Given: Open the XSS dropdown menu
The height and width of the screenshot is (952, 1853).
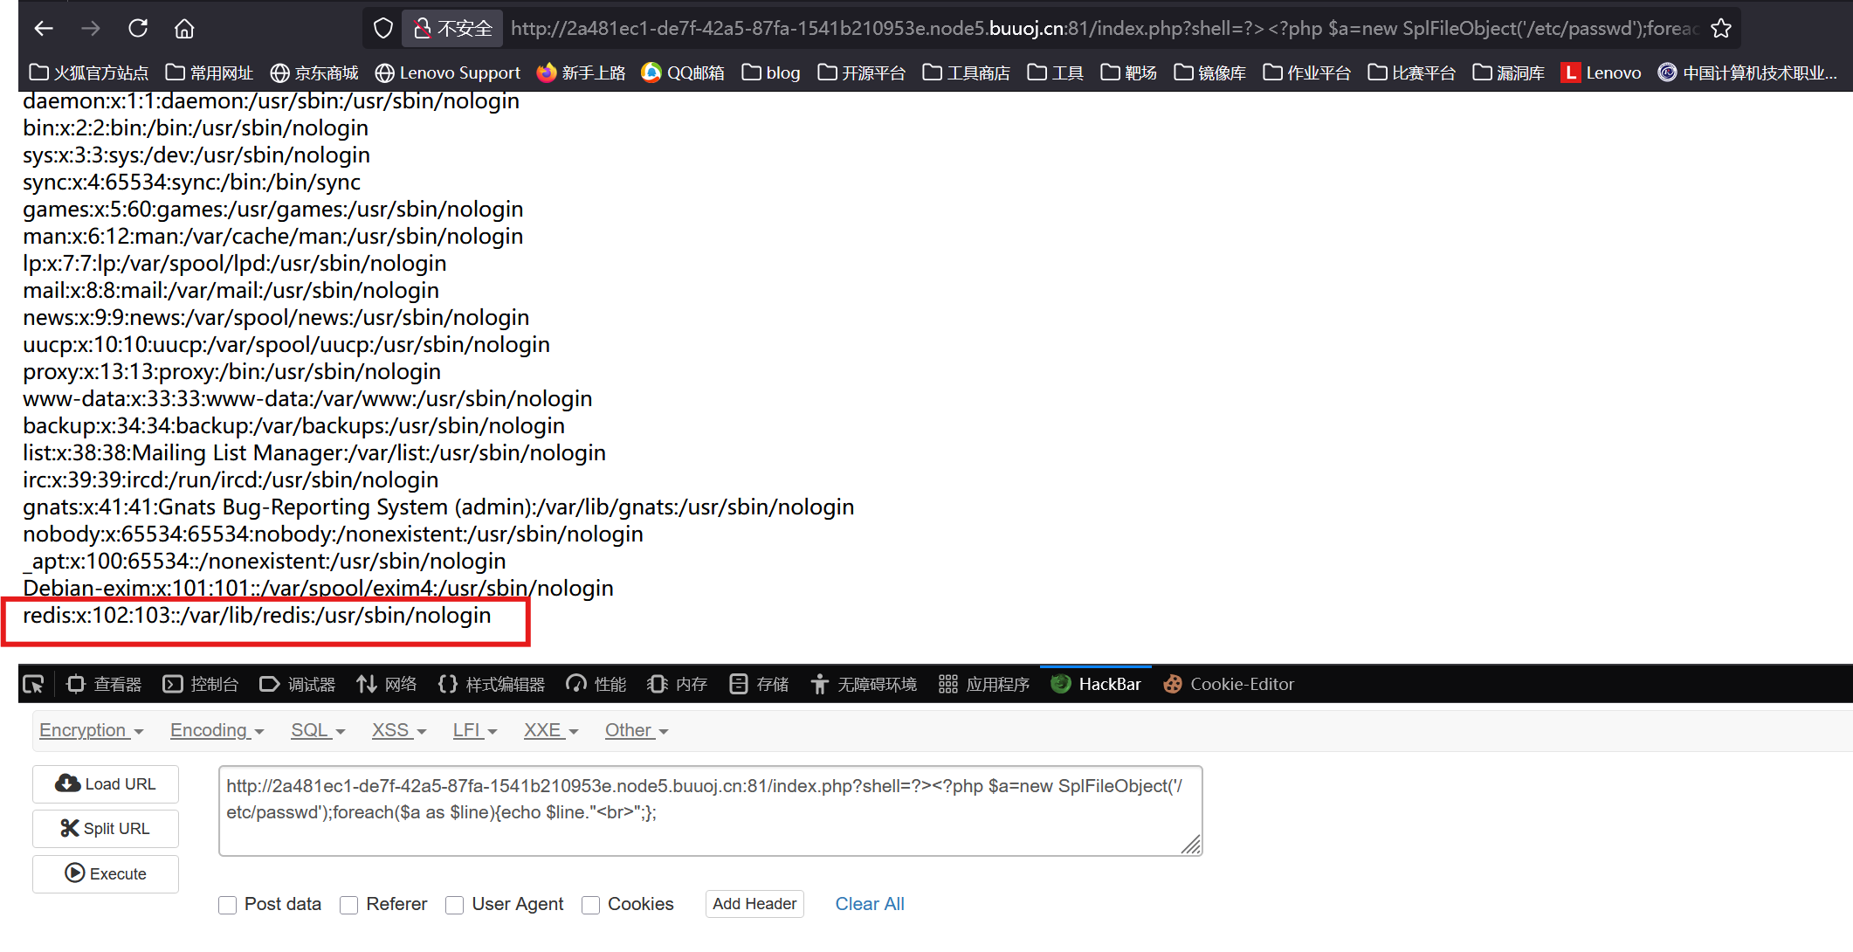Looking at the screenshot, I should [399, 730].
